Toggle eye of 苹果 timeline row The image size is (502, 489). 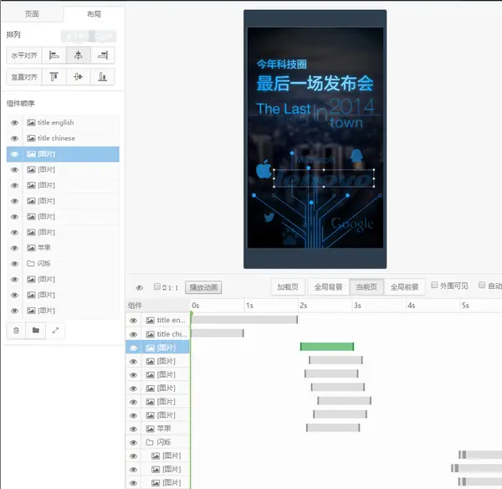(134, 429)
